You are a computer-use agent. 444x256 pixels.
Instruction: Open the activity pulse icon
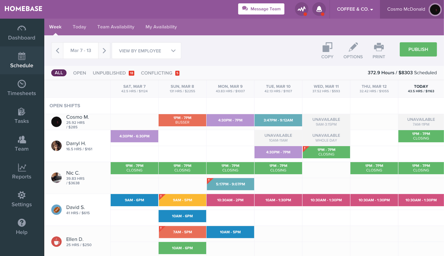[301, 9]
